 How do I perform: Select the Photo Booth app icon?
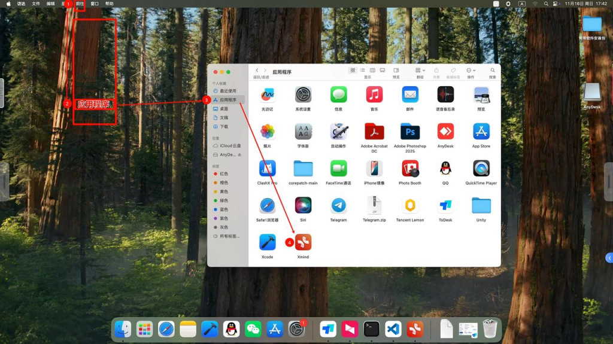tap(409, 169)
